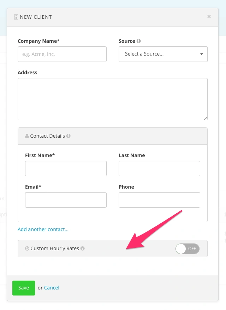
Task: Click the clock icon beside Custom Hourly Rates
Action: [x=27, y=248]
